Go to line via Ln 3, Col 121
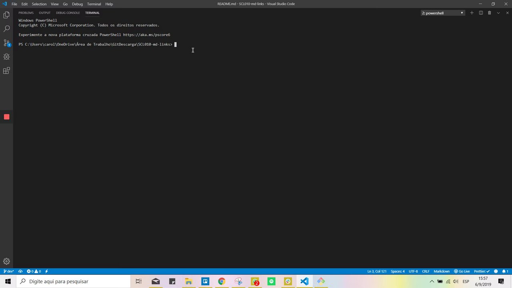 pos(377,271)
